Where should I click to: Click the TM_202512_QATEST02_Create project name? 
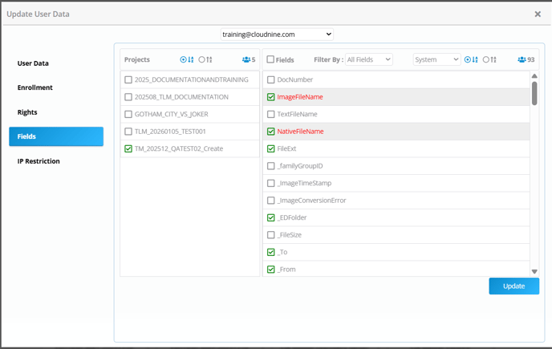[179, 148]
